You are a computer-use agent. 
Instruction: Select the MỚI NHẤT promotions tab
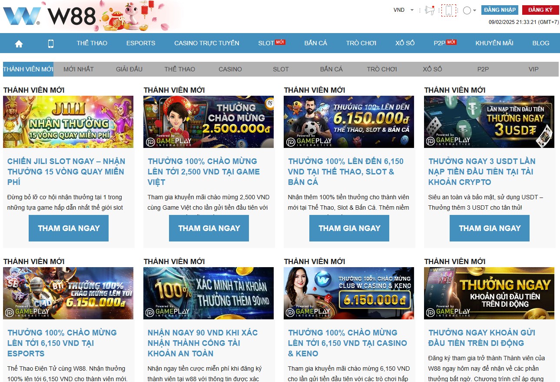79,69
